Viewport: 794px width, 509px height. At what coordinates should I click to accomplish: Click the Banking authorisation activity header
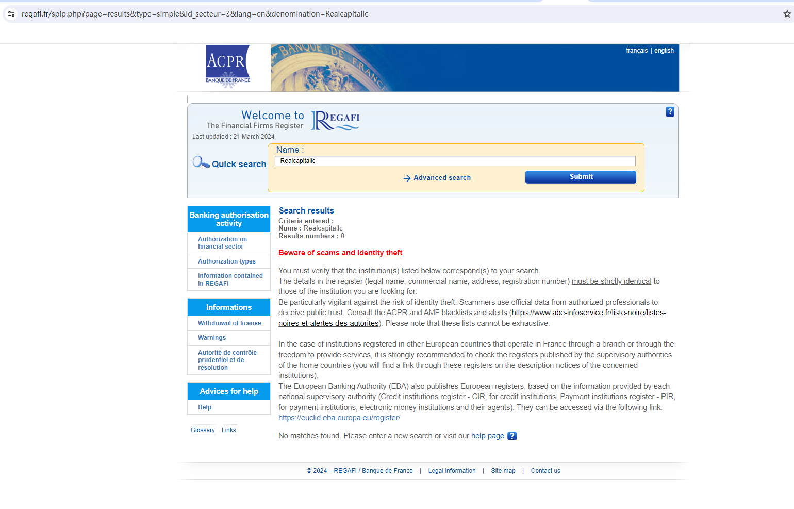pyautogui.click(x=229, y=219)
